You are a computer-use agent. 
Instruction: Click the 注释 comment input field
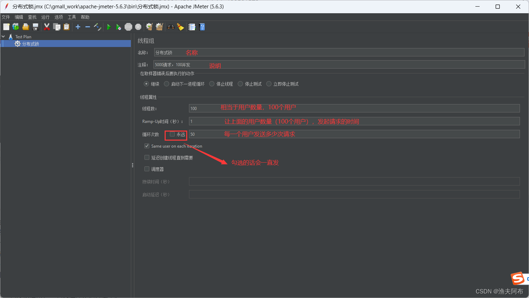[339, 64]
